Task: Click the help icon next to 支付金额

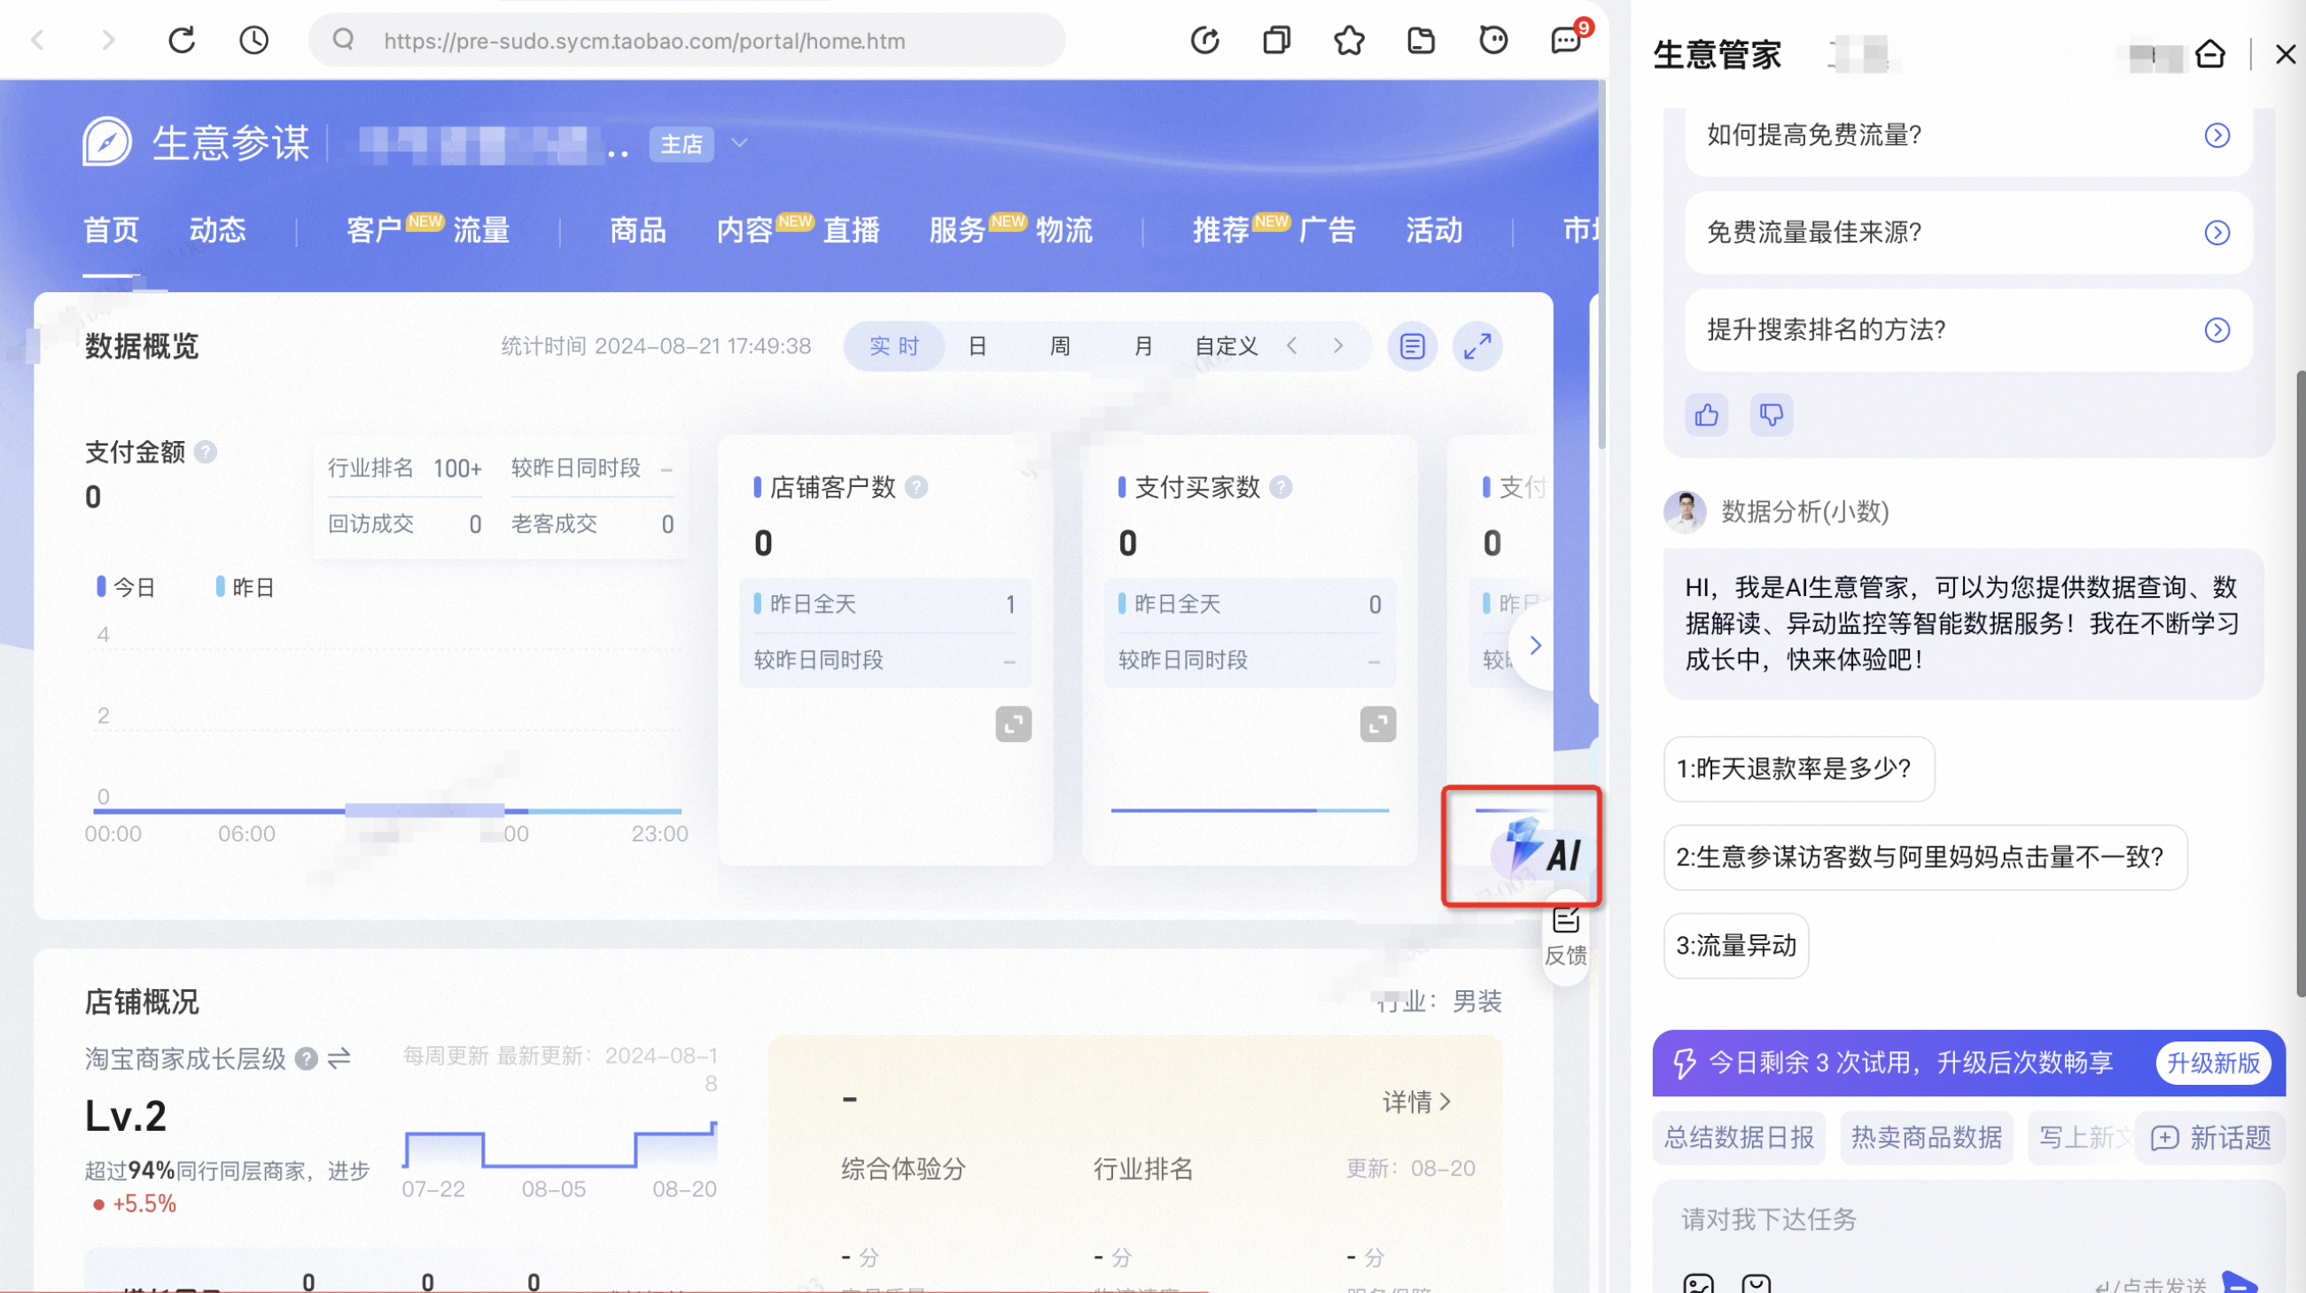Action: [x=205, y=452]
